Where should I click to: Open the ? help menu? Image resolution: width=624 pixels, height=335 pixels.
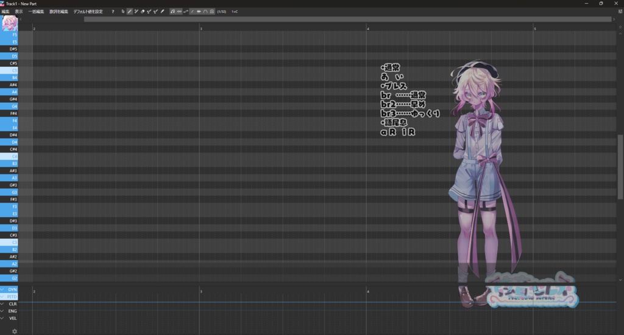[x=113, y=12]
